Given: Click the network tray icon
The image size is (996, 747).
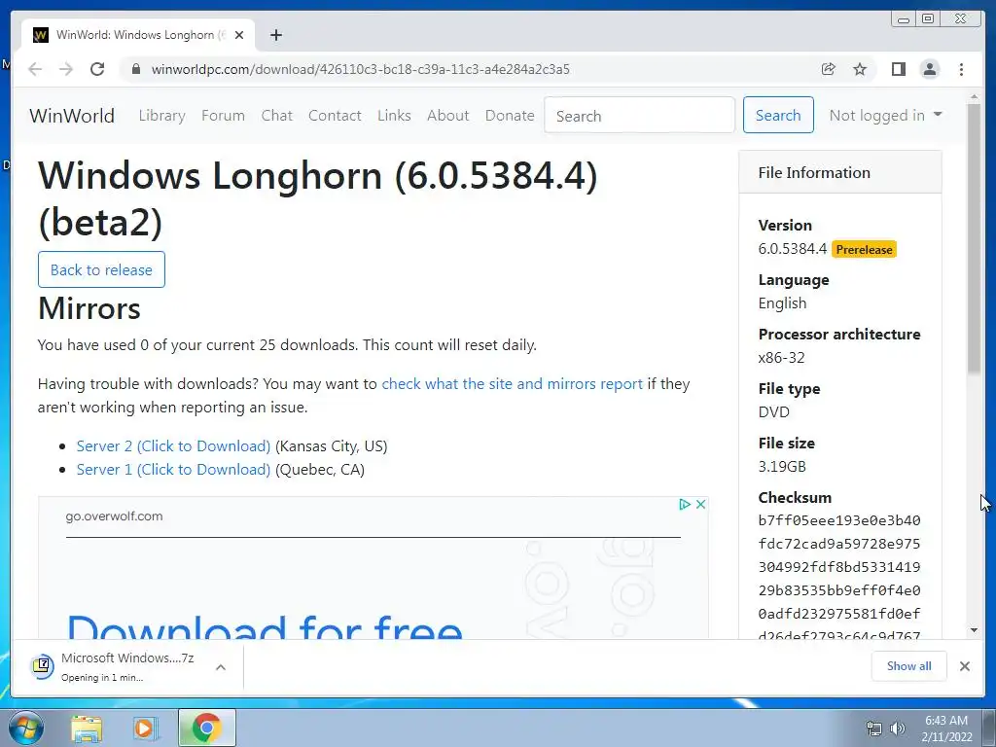Looking at the screenshot, I should pos(874,729).
